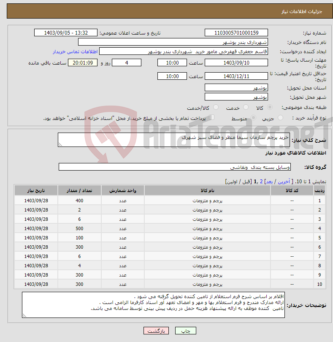Click quantity 100 in row 5
This screenshot has width=333, height=342.
tap(79, 238)
